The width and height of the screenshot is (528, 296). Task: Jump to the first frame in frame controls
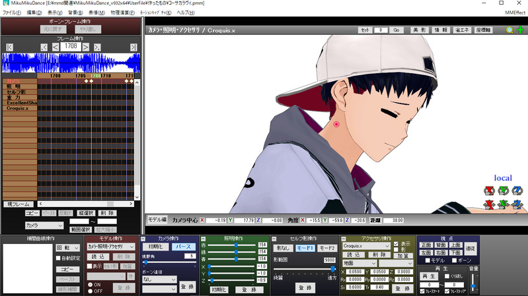[9, 47]
